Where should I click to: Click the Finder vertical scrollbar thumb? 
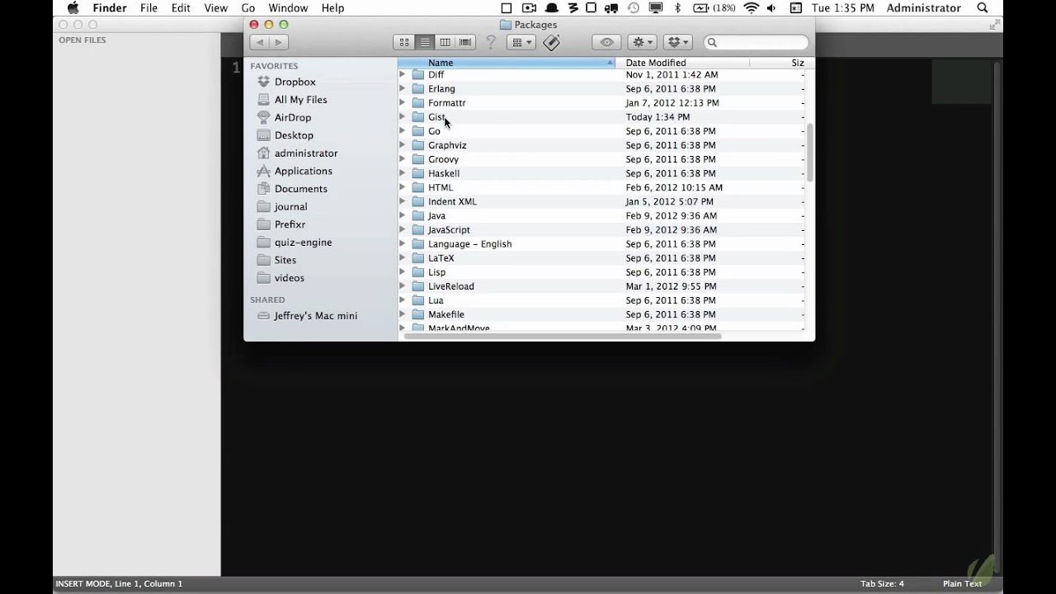pos(810,153)
